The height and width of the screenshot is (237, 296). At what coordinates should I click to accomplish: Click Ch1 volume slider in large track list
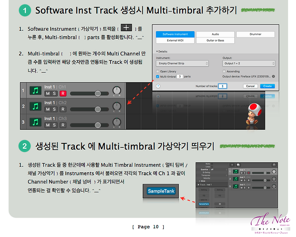90,94
